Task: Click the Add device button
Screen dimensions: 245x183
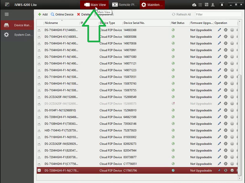Action: pyautogui.click(x=43, y=14)
